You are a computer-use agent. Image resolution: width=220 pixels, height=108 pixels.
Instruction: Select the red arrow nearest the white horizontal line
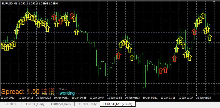tap(194, 32)
